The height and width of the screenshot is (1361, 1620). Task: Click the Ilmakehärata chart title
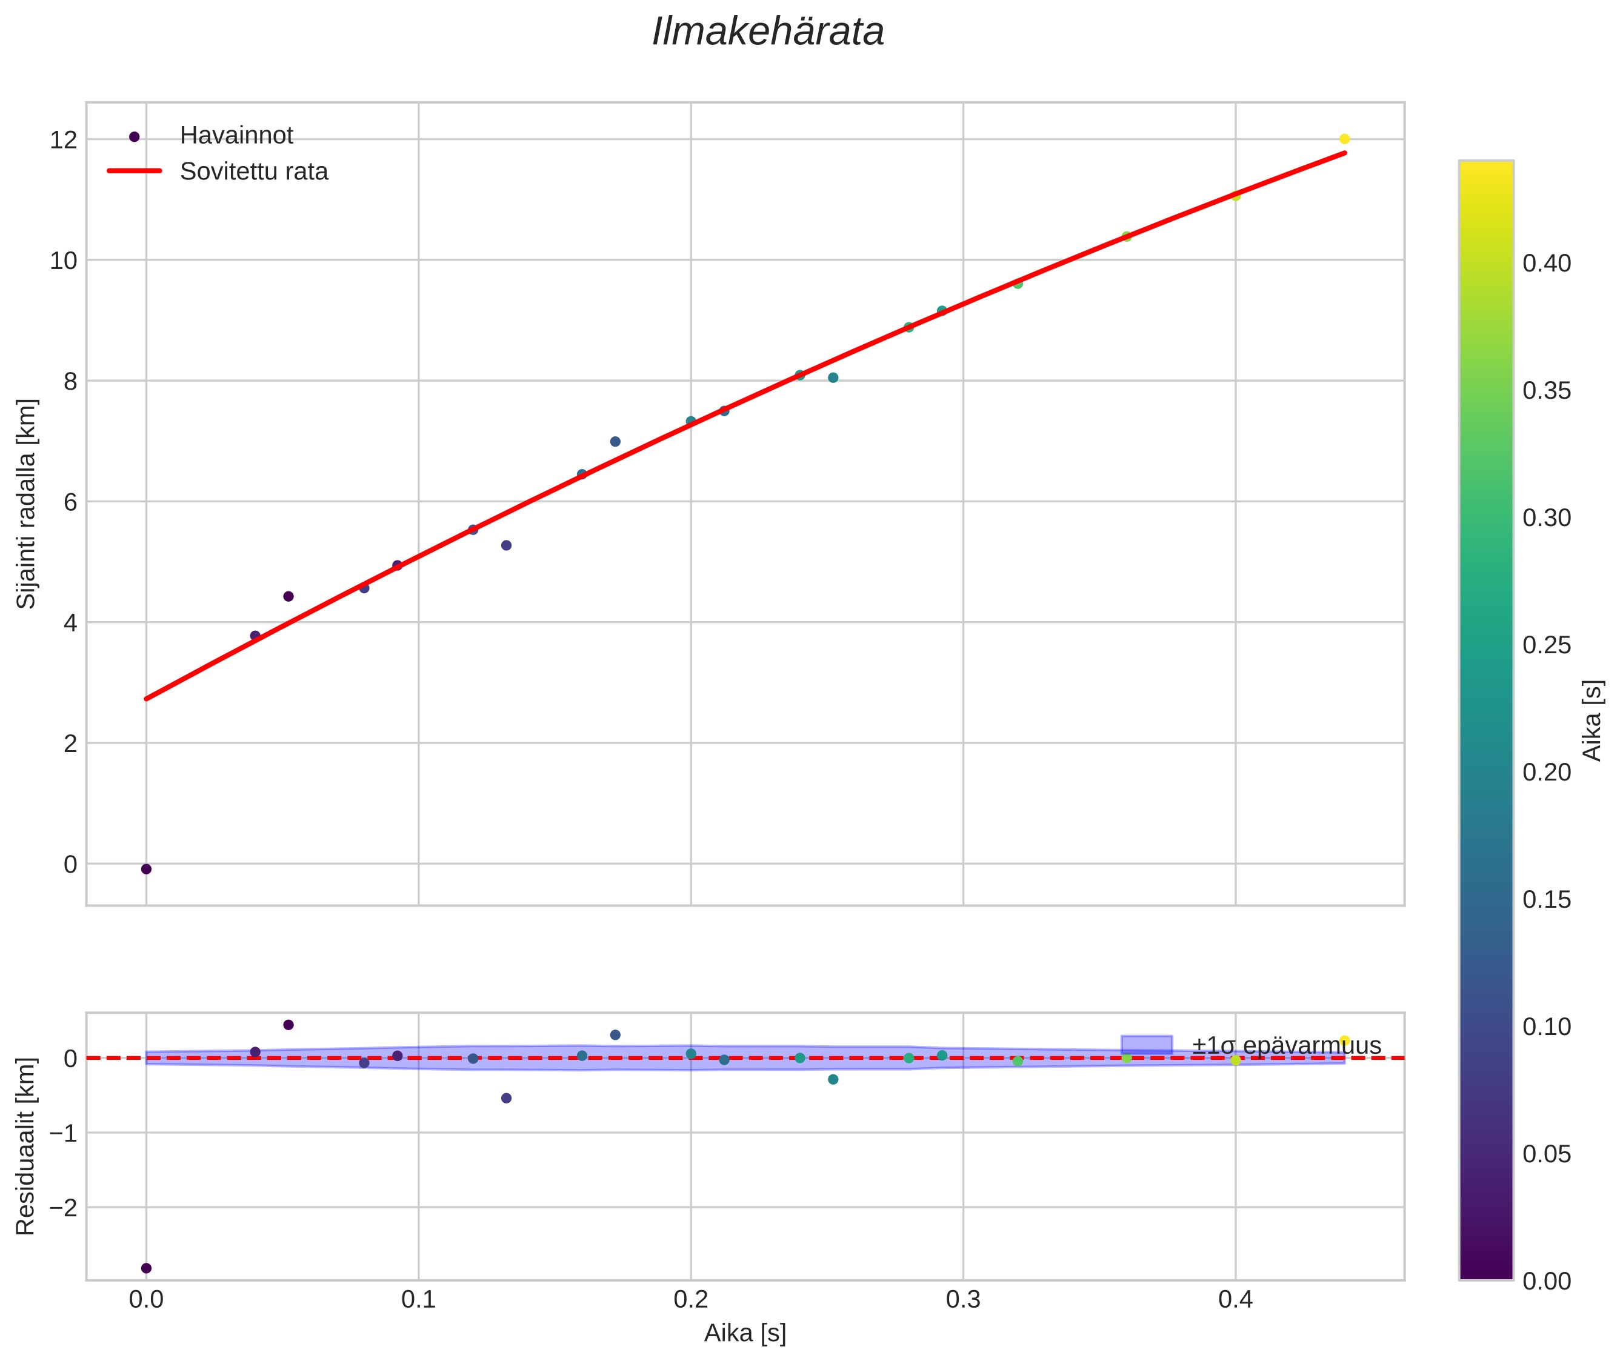(767, 32)
